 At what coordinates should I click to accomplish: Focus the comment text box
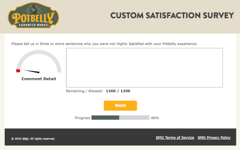144,67
